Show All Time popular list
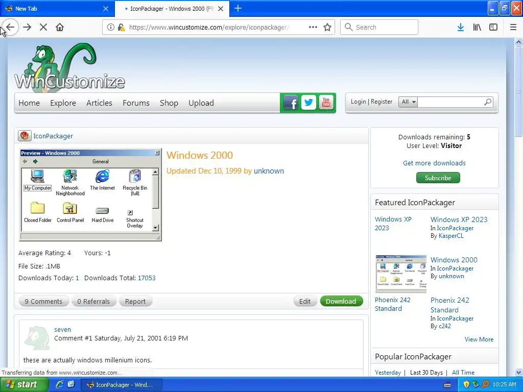Viewport: 523px width, 392px height. point(463,372)
